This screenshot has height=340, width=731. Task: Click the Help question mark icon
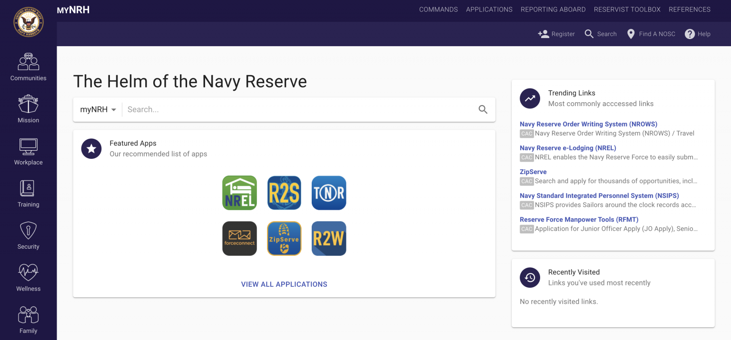tap(690, 34)
